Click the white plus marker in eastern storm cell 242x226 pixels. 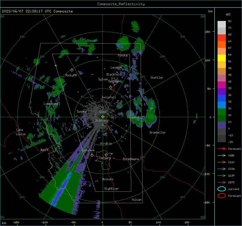click(x=152, y=108)
